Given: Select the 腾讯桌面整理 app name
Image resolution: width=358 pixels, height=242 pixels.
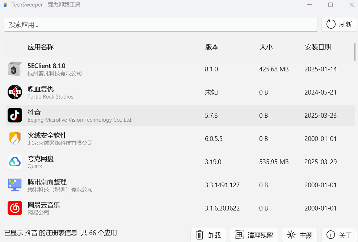Looking at the screenshot, I should 47,181.
